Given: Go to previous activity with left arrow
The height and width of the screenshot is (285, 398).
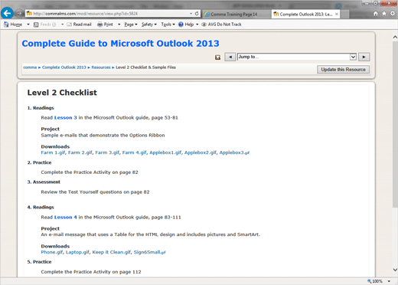Looking at the screenshot, I should tap(230, 57).
